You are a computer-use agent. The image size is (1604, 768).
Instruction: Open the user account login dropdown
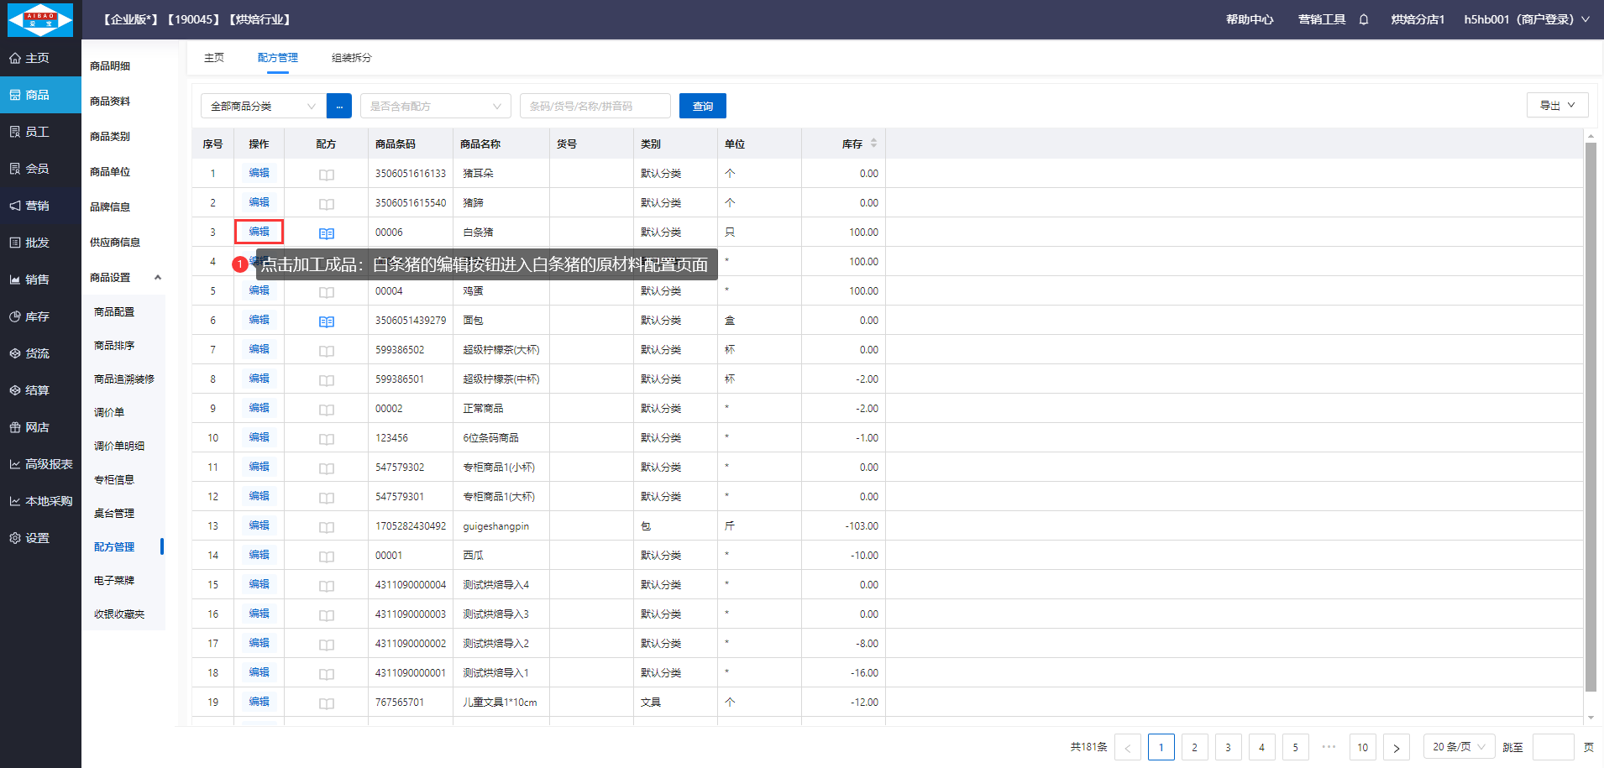coord(1526,19)
